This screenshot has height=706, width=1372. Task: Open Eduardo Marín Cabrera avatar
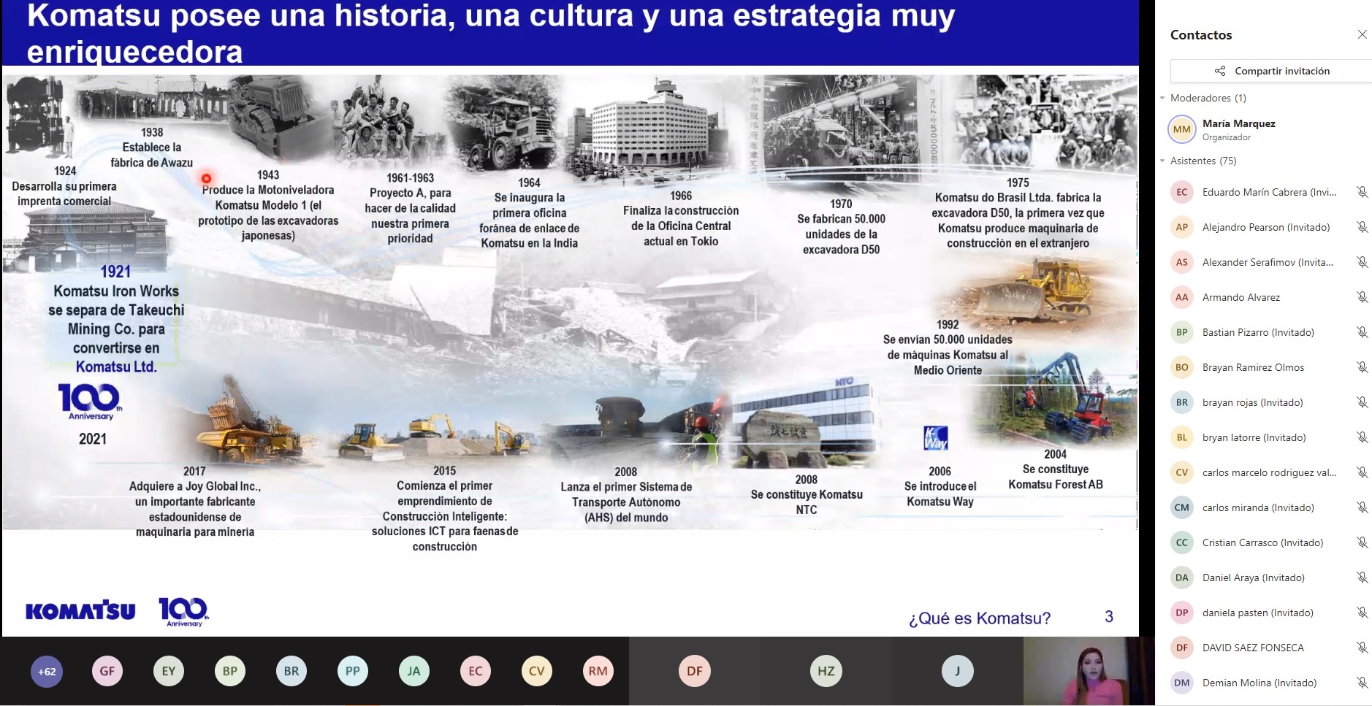tap(1182, 192)
